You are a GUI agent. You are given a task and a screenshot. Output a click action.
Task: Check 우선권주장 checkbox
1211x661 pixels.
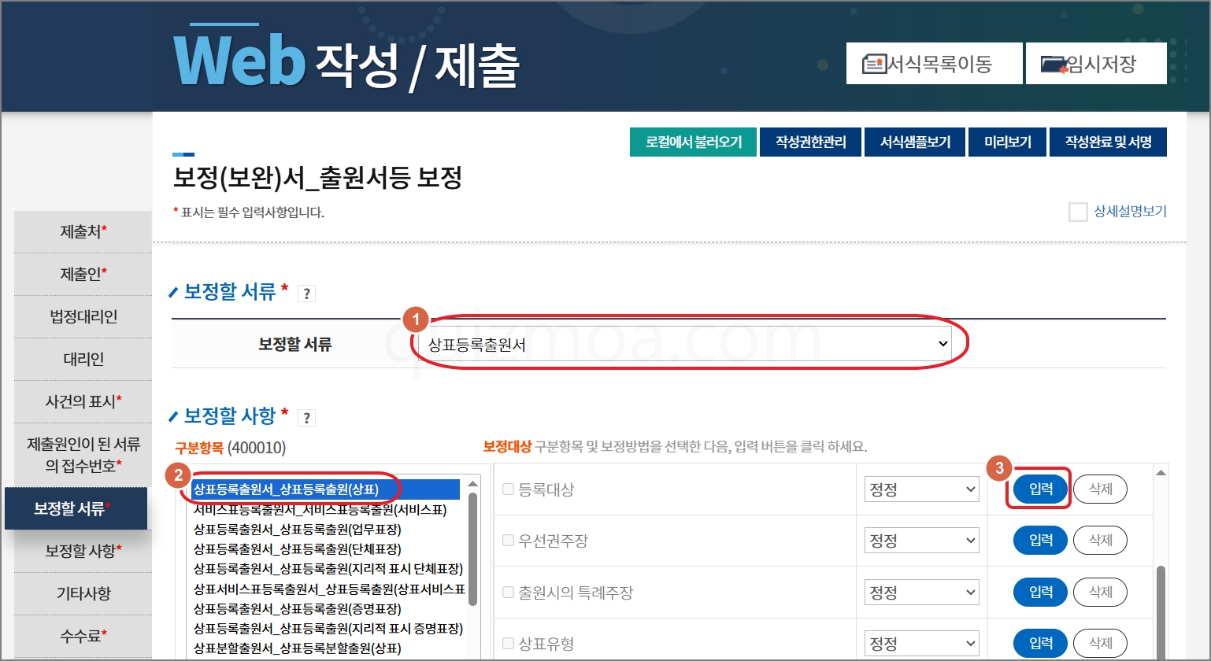click(508, 541)
